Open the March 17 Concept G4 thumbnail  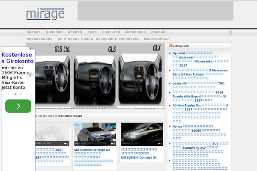tap(142, 134)
